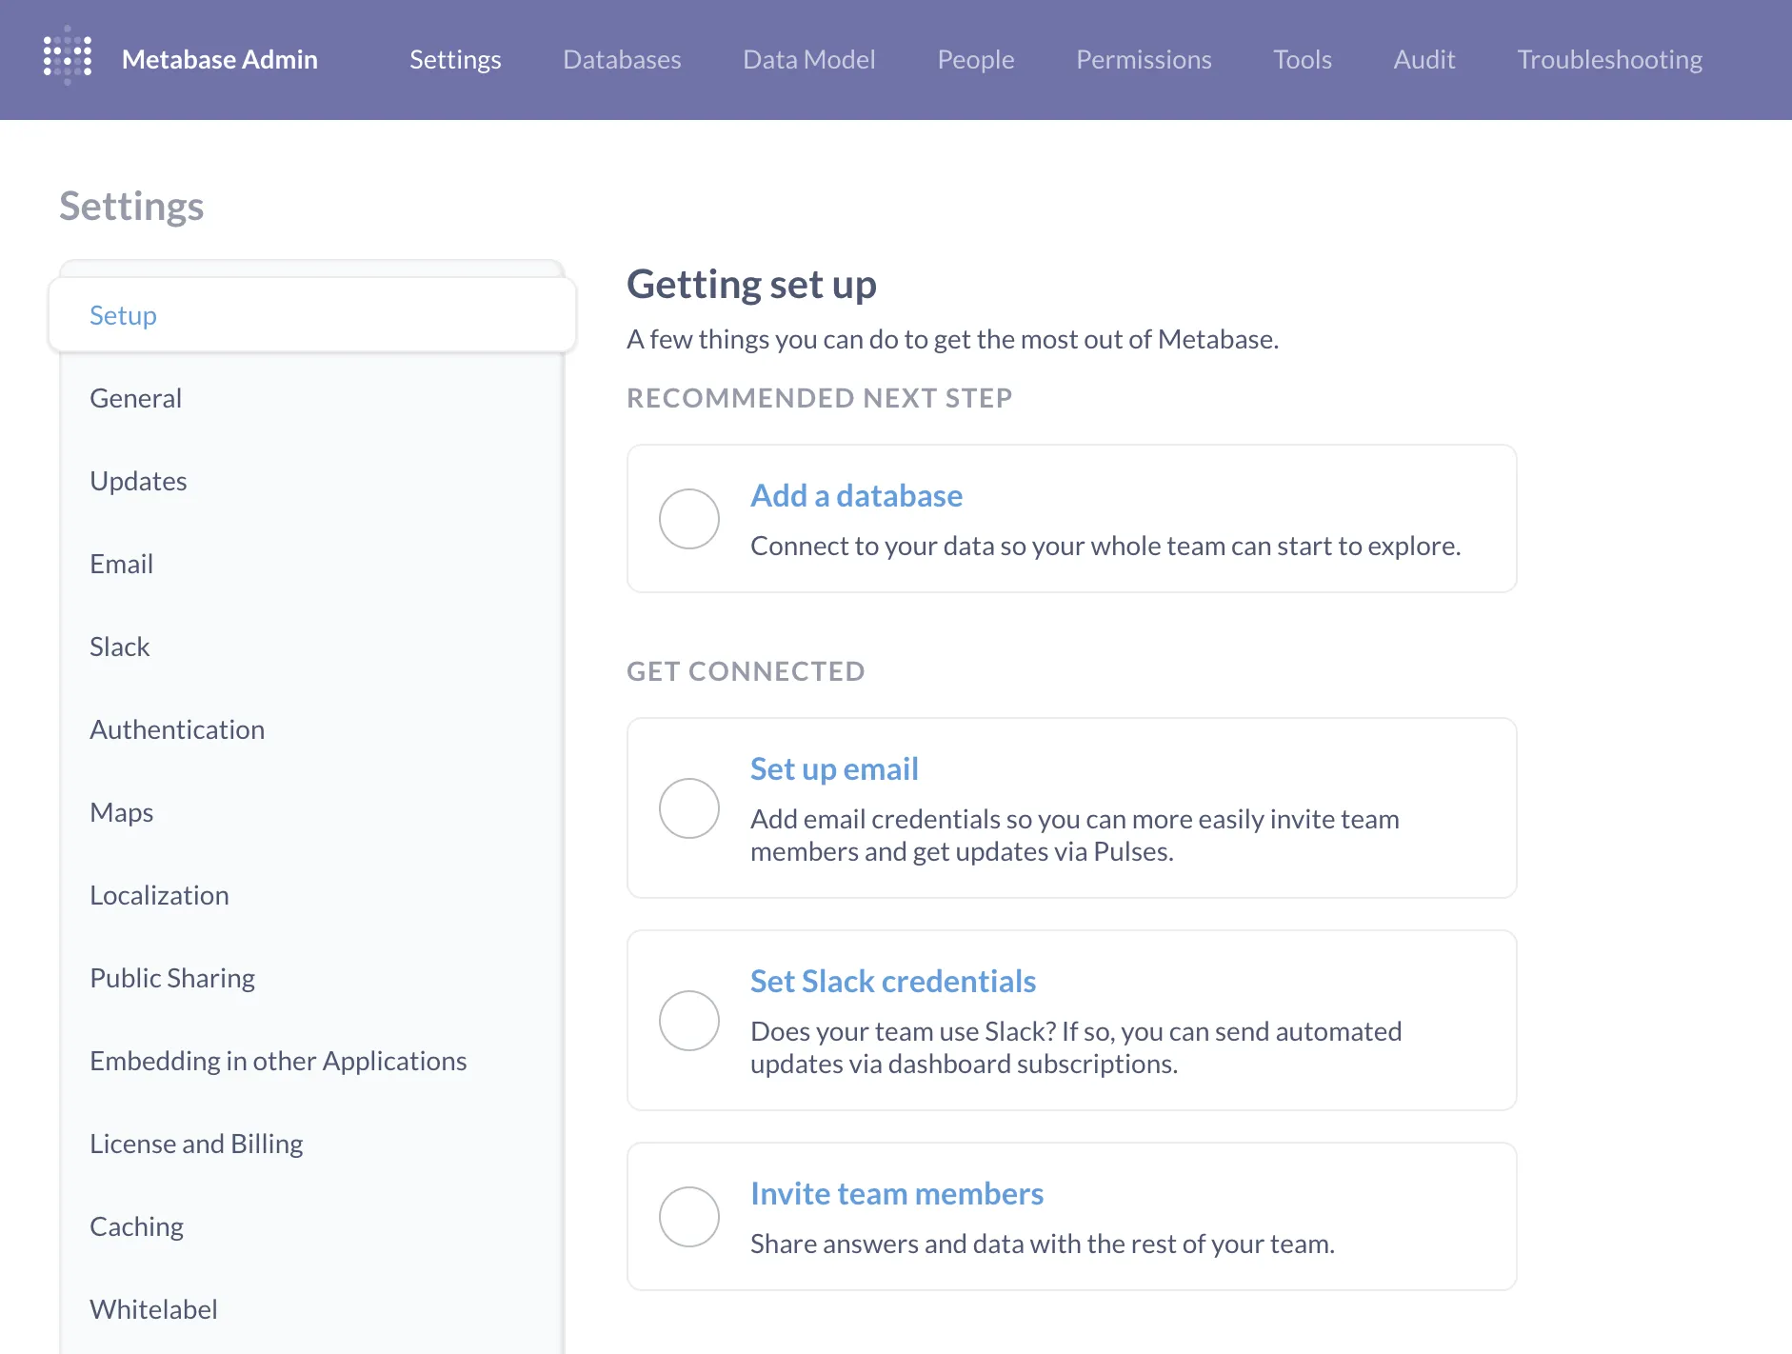The image size is (1792, 1354).
Task: Open Embedding in other Applications
Action: 277,1061
